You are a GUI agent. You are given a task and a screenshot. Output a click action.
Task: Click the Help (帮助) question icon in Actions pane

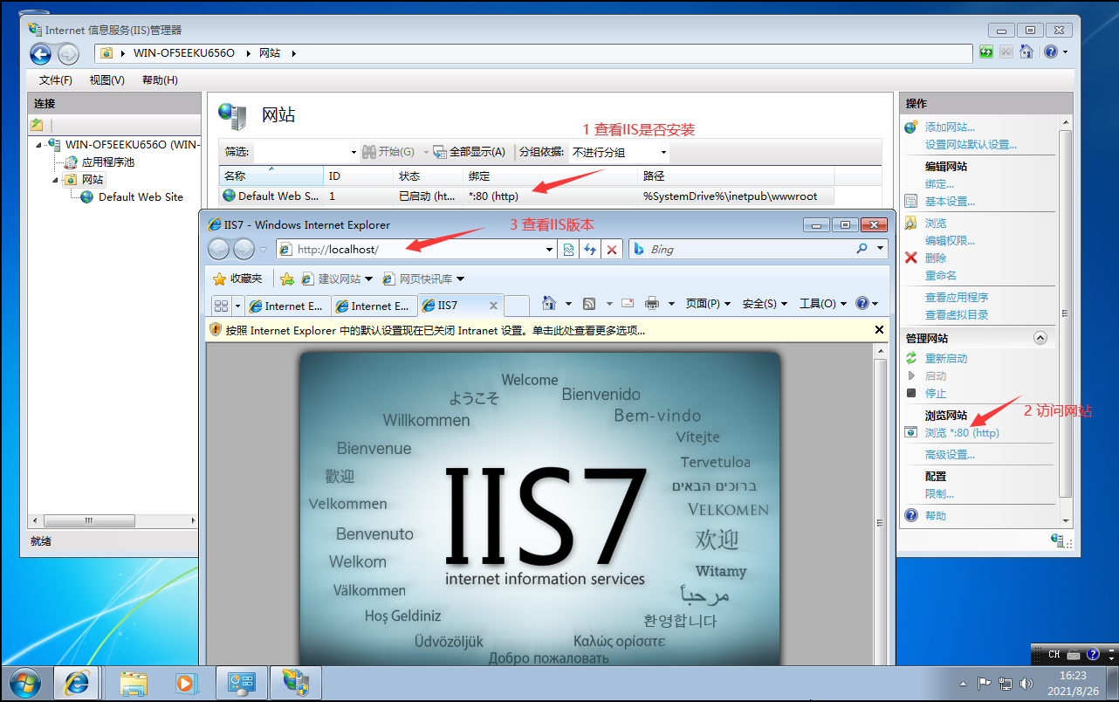910,514
